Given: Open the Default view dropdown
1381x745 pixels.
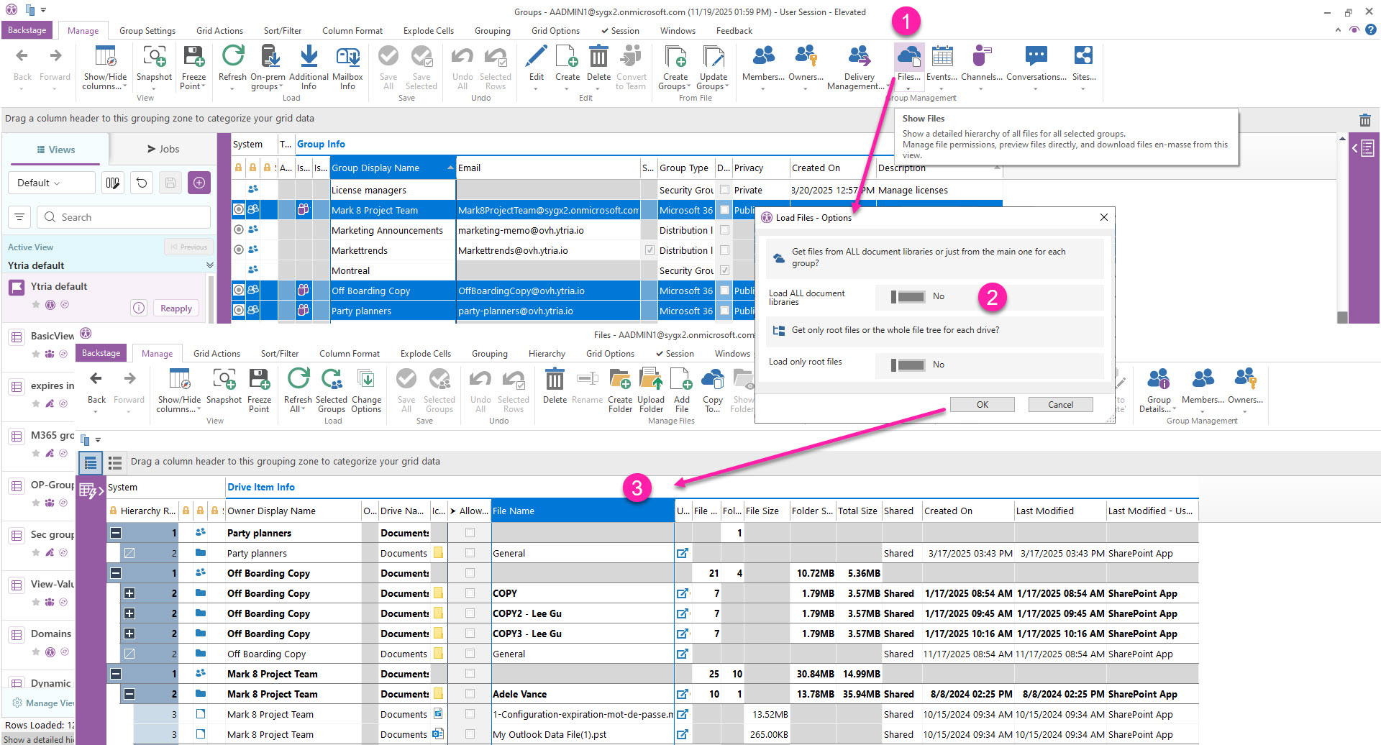Looking at the screenshot, I should 50,183.
